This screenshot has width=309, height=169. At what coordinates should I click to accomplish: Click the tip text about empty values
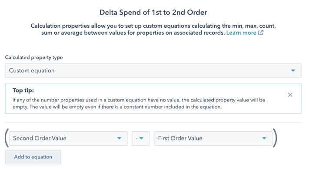[139, 104]
